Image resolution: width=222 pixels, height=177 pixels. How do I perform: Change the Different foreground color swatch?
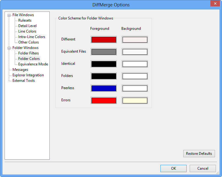(104, 40)
